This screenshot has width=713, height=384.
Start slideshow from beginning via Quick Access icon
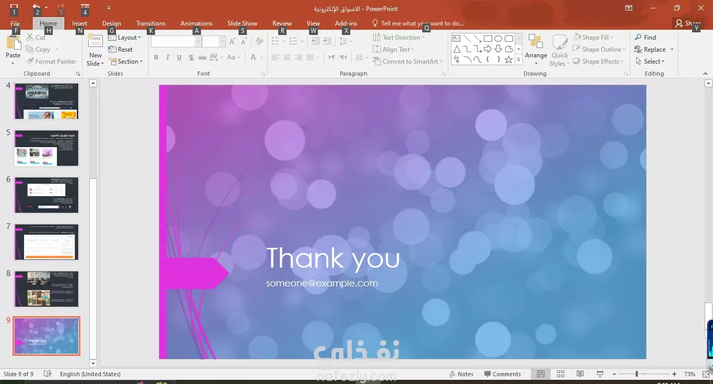click(85, 8)
